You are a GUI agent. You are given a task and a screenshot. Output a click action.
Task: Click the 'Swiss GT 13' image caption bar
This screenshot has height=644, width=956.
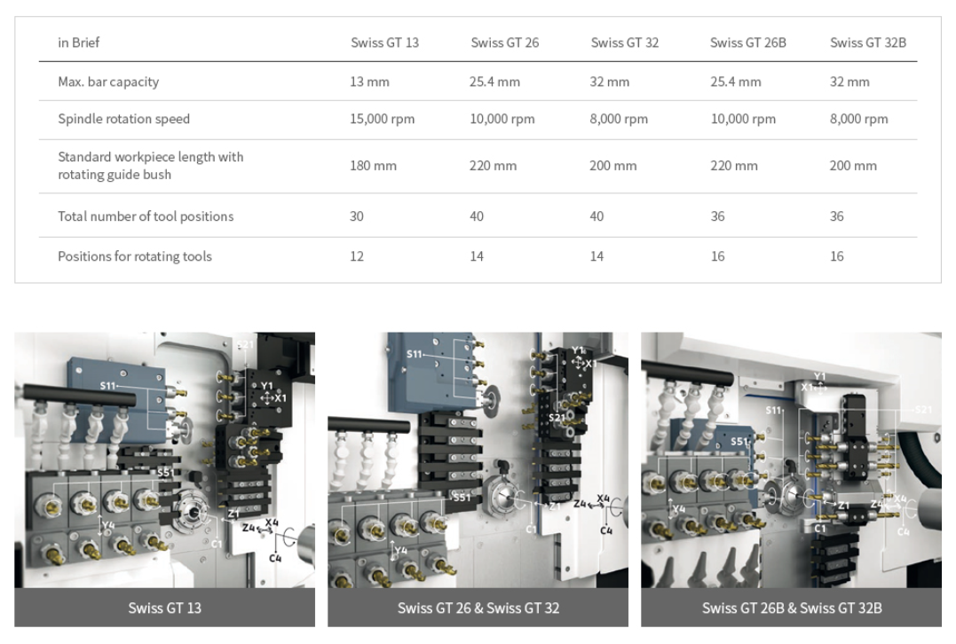click(x=164, y=608)
